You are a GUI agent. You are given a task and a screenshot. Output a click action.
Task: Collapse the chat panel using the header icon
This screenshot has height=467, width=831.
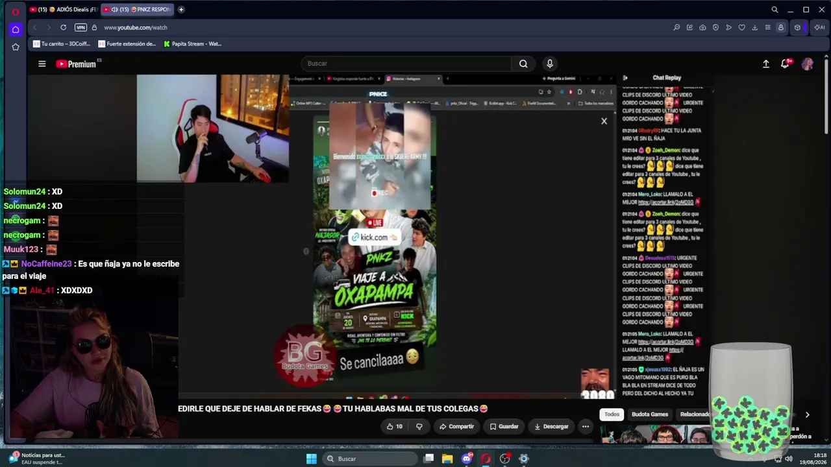point(625,78)
